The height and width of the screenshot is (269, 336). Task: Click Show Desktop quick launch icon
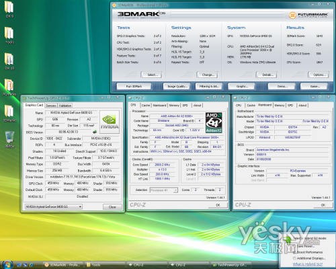pos(19,265)
